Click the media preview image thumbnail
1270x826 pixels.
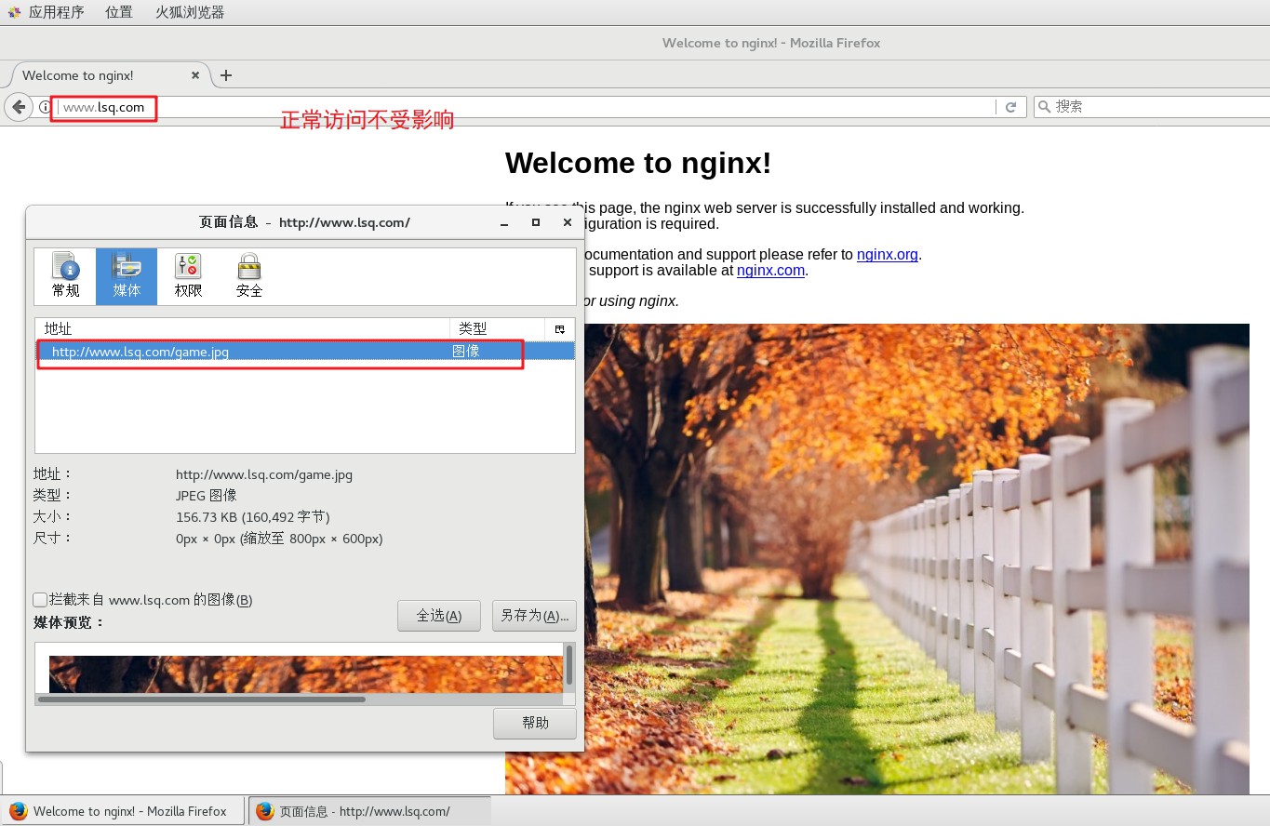tap(306, 674)
